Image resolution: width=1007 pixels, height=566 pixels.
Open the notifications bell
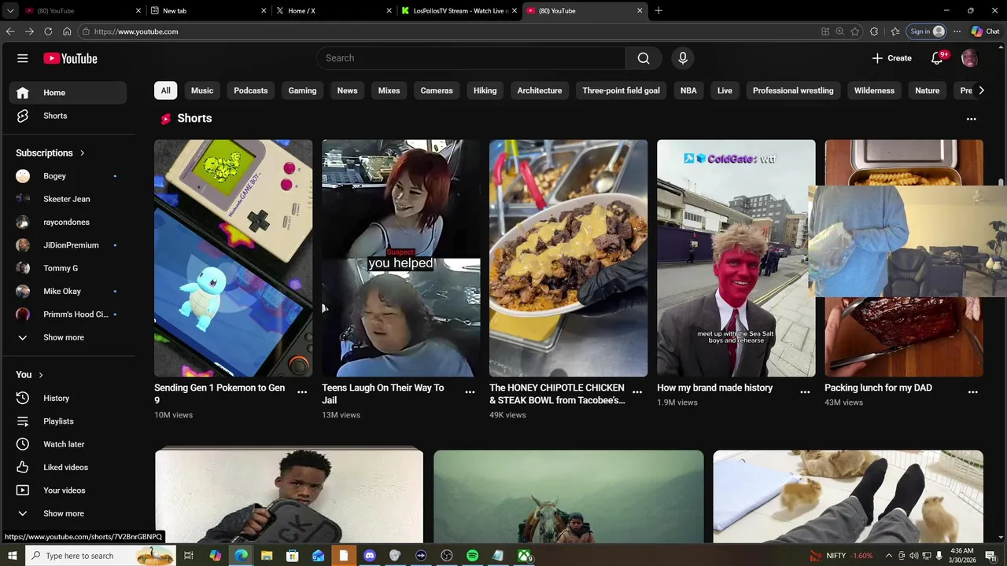(x=937, y=58)
